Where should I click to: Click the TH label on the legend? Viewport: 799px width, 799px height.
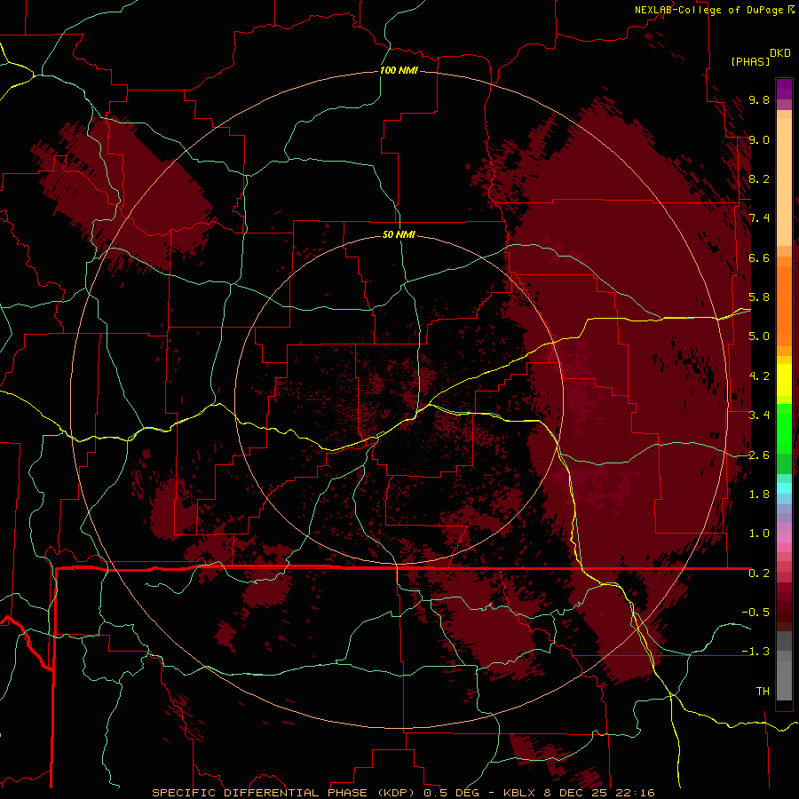(763, 692)
